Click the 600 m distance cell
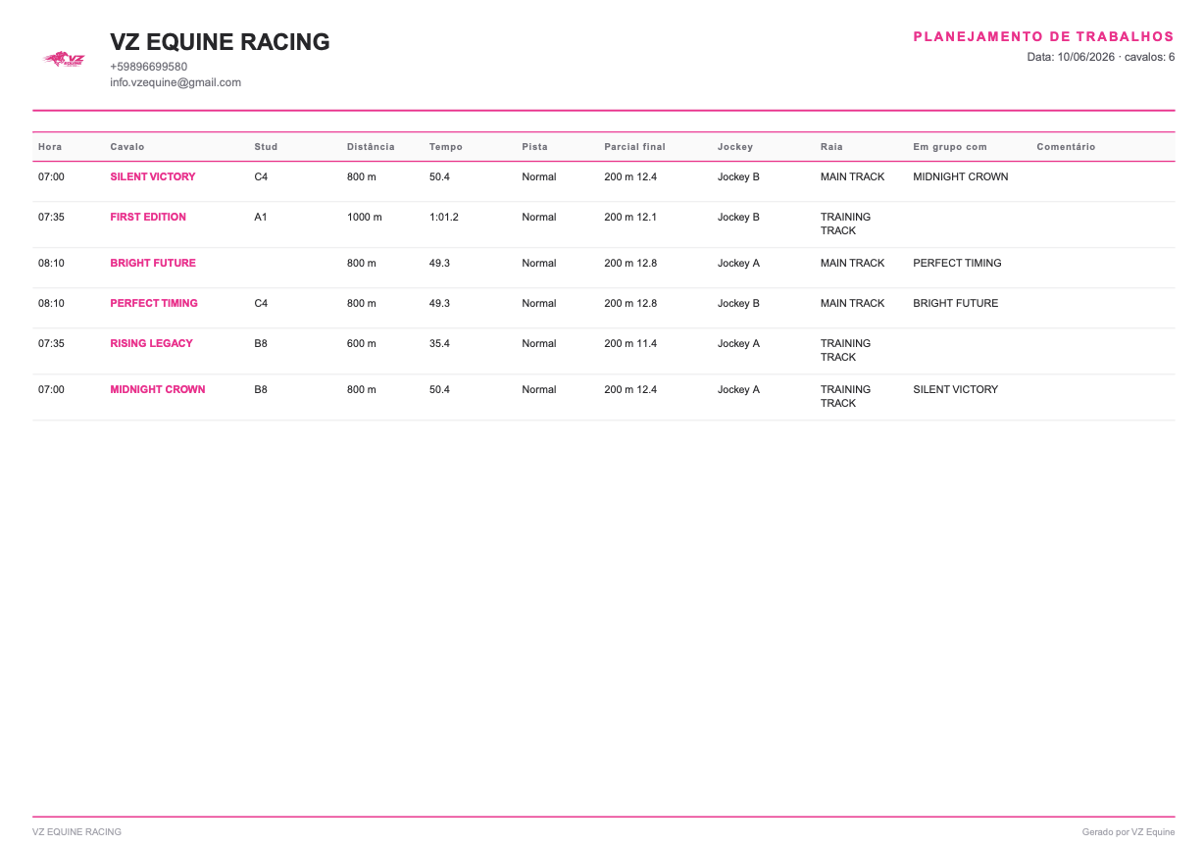The height and width of the screenshot is (845, 1204). pyautogui.click(x=362, y=343)
